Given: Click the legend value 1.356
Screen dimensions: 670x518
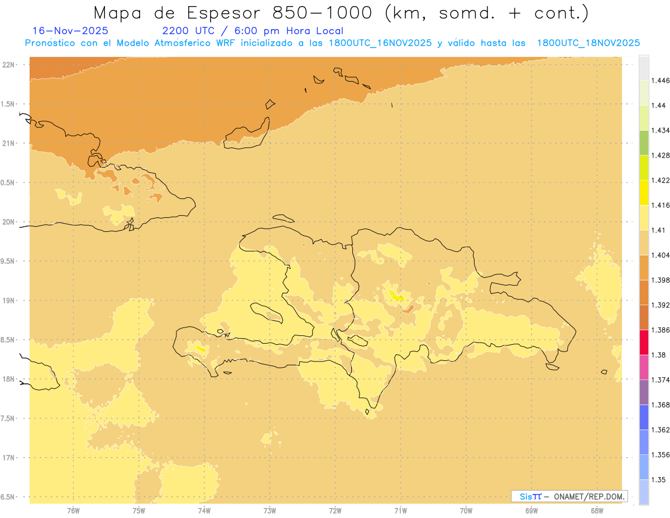Looking at the screenshot, I should pos(661,455).
